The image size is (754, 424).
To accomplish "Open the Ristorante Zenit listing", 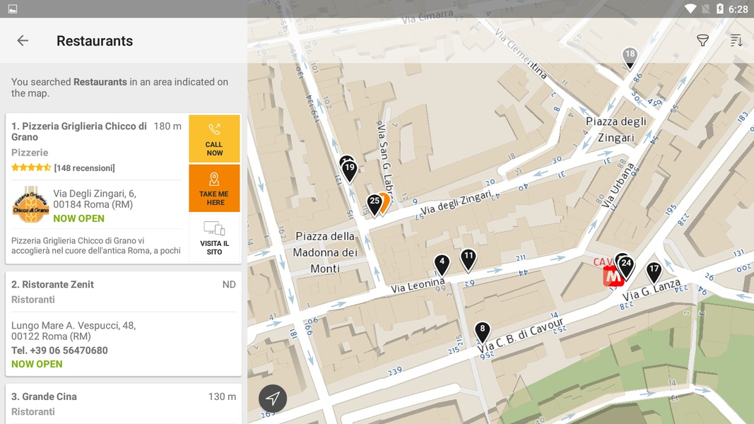I will click(124, 324).
